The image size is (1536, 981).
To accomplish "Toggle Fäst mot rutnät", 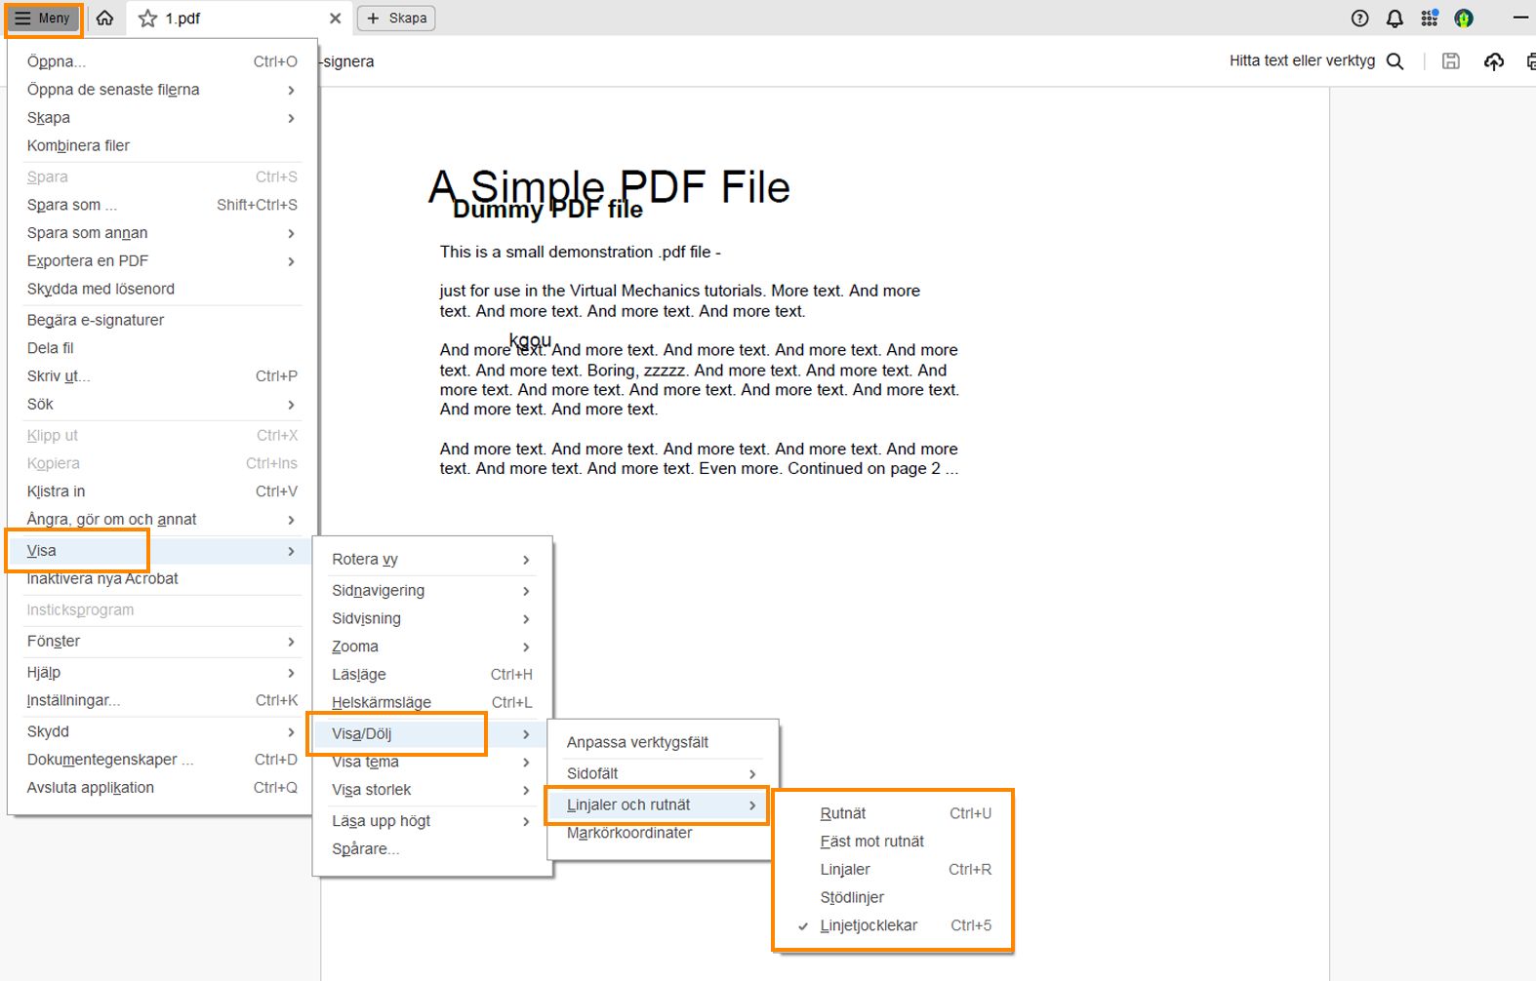I will click(894, 842).
